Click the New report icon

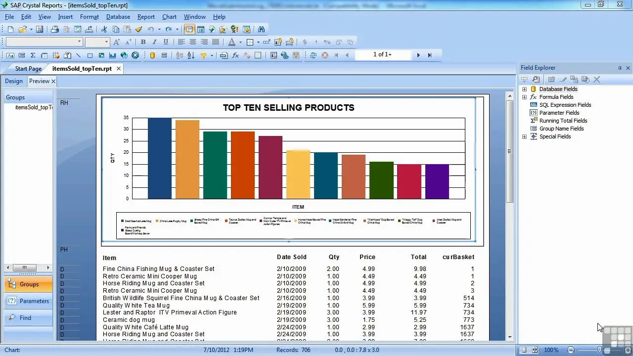tap(10, 30)
